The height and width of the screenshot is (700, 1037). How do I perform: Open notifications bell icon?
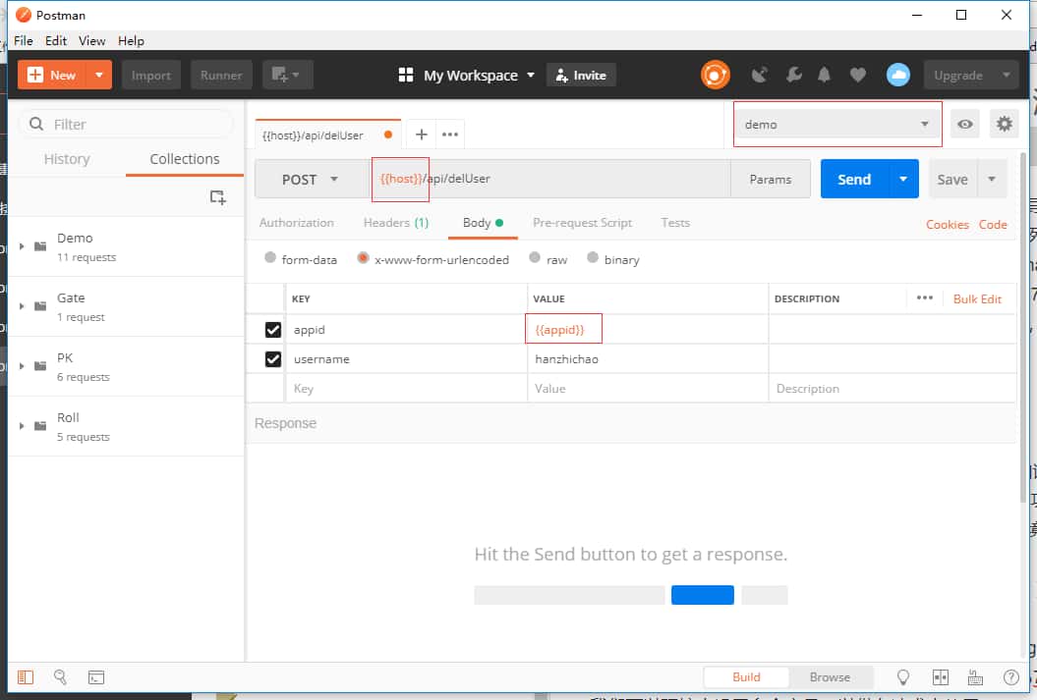click(825, 75)
